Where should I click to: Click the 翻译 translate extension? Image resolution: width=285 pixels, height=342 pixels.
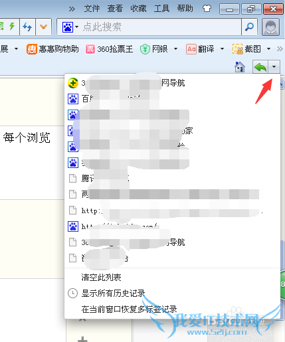200,49
